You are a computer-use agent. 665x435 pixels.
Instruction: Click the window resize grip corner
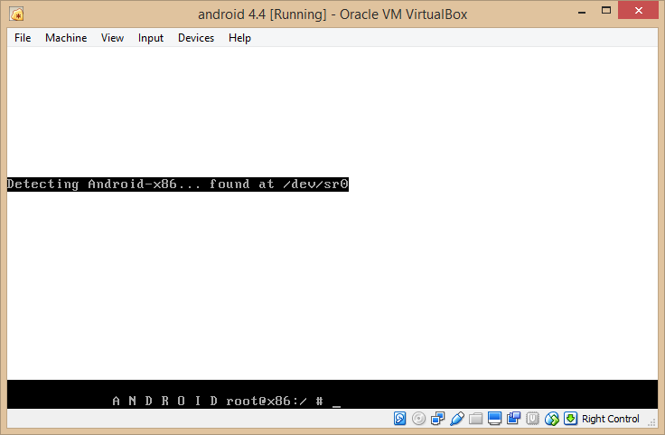[x=651, y=421]
